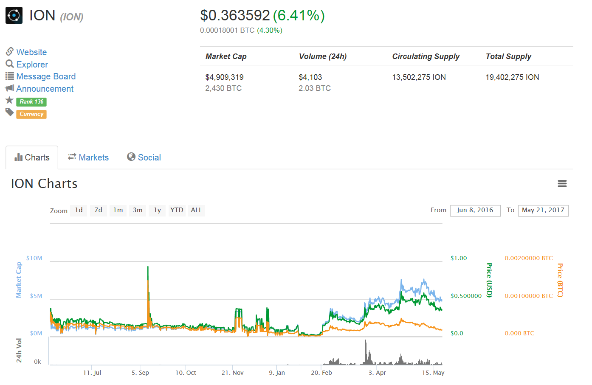Set chart zoom to 1d
Image resolution: width=592 pixels, height=385 pixels.
(79, 210)
